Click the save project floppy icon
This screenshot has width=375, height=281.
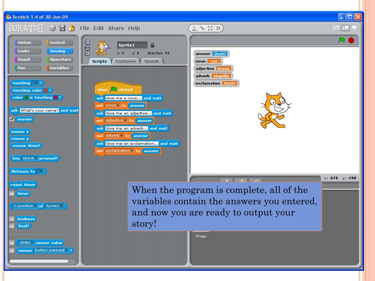(62, 28)
